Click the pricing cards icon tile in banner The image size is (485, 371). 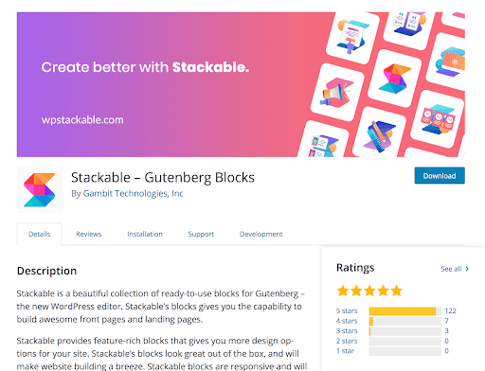pos(438,119)
